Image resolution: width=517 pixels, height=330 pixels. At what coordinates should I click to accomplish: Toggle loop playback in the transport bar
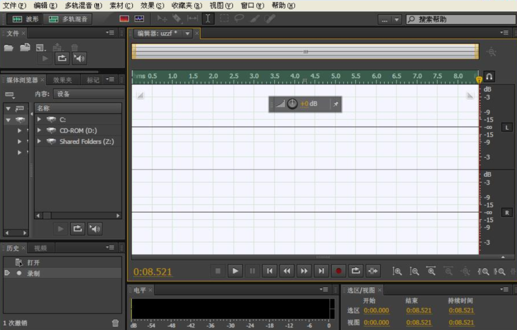click(x=355, y=271)
